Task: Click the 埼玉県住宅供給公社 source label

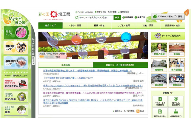Action: point(134,88)
